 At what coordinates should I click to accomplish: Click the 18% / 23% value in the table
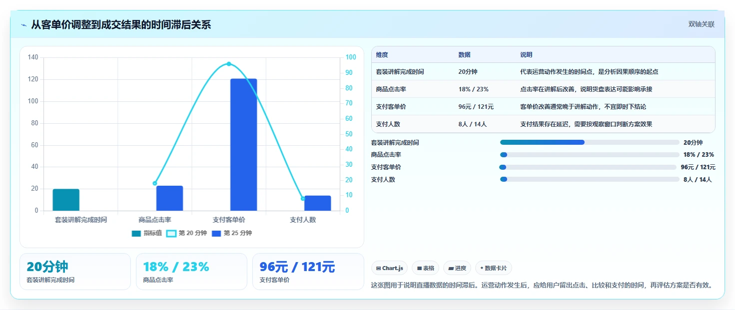[x=473, y=89]
